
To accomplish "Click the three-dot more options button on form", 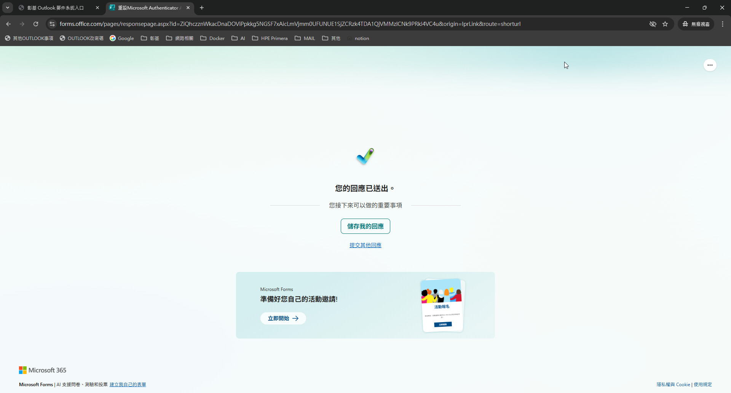I will pos(710,65).
